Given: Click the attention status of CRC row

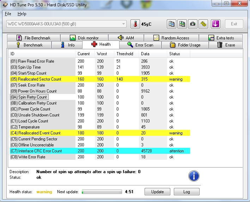Looking at the screenshot, I should (x=177, y=151).
